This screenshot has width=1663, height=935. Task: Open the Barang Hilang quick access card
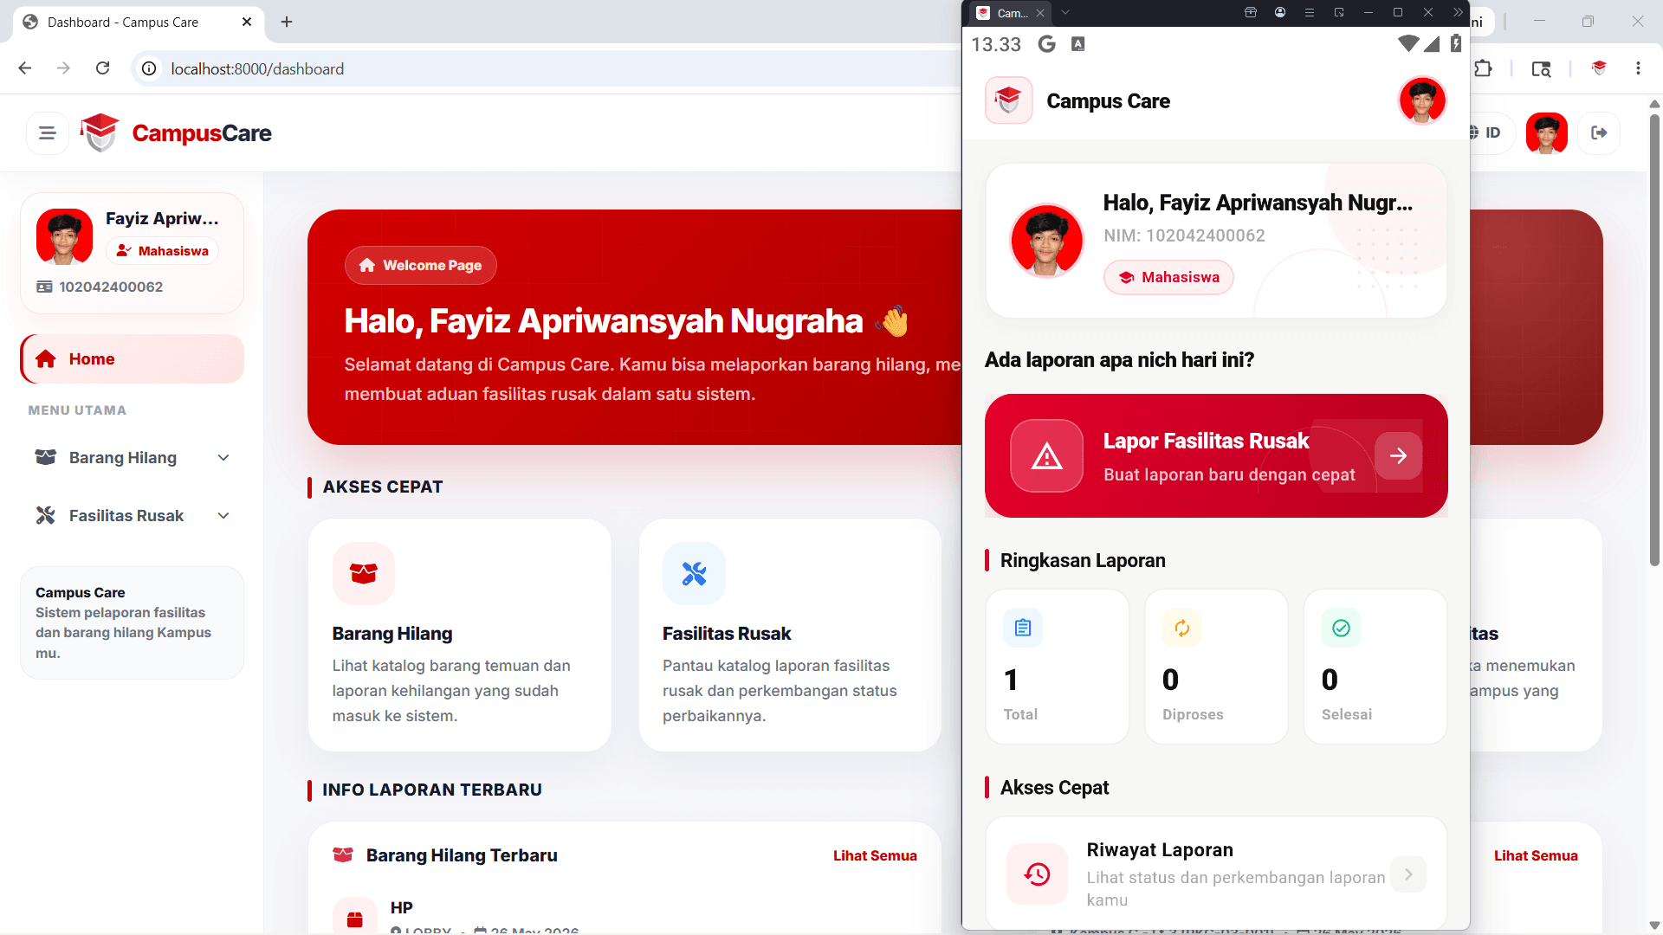coord(460,635)
